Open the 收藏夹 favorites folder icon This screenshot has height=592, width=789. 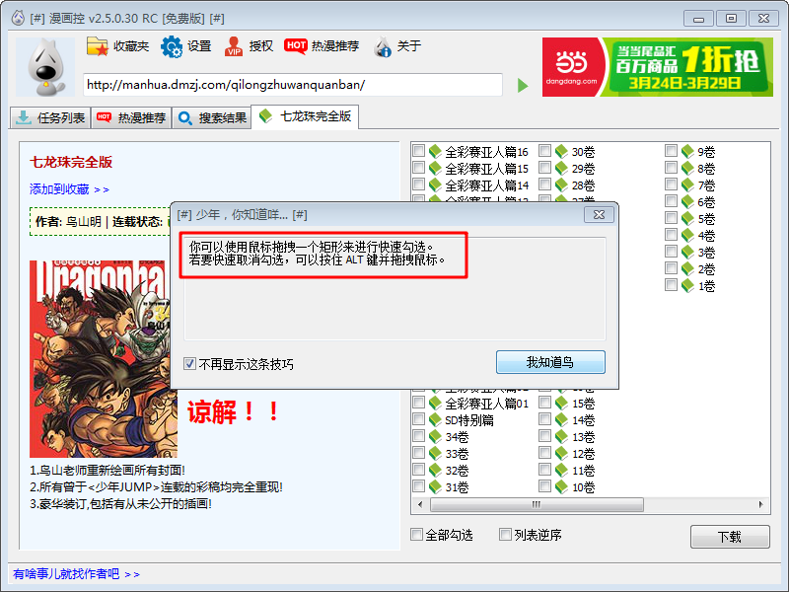click(97, 46)
